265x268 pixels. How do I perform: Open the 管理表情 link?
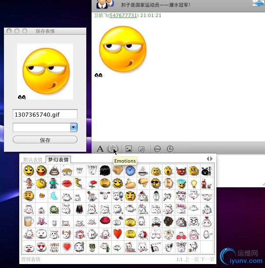[x=31, y=259]
